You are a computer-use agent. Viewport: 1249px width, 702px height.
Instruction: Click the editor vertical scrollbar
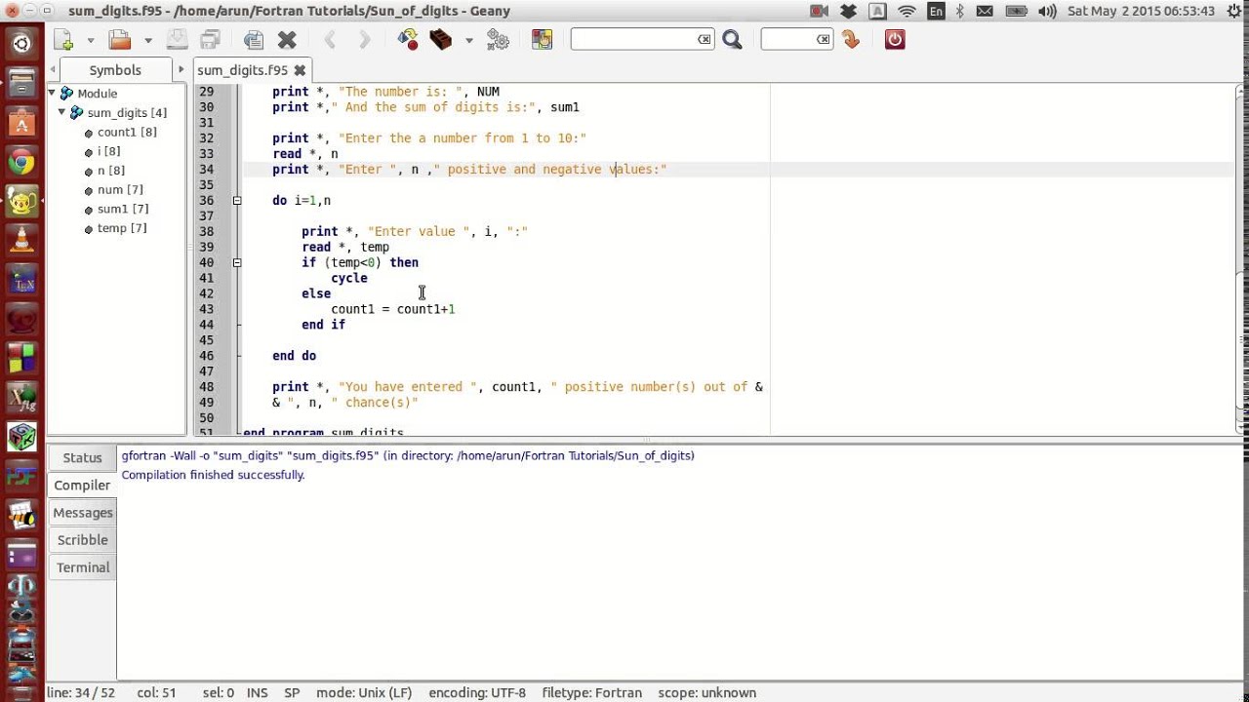point(1241,258)
